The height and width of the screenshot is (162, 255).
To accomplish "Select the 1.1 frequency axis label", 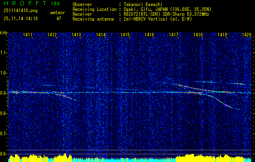I will [x=4, y=53].
